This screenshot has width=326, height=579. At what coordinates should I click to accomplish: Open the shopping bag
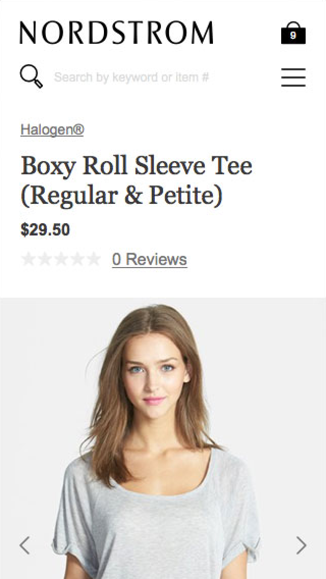[293, 33]
